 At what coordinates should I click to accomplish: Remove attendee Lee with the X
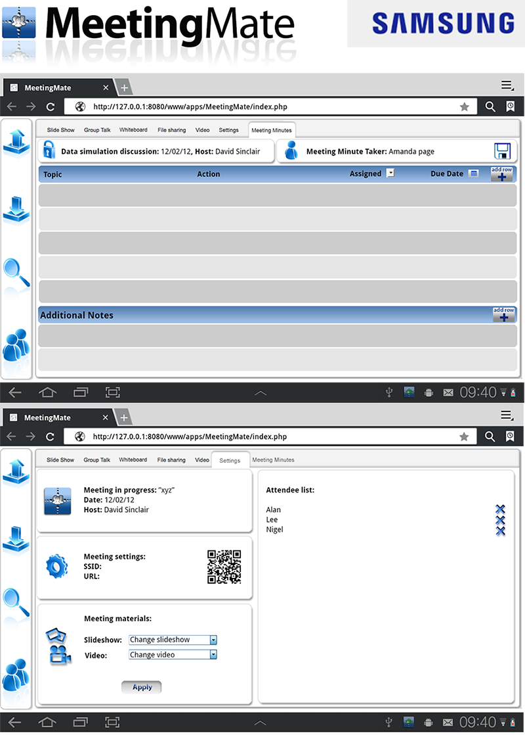click(500, 520)
